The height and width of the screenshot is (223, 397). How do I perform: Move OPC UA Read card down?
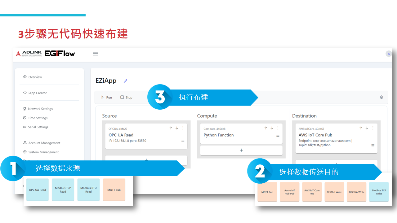[x=177, y=128]
